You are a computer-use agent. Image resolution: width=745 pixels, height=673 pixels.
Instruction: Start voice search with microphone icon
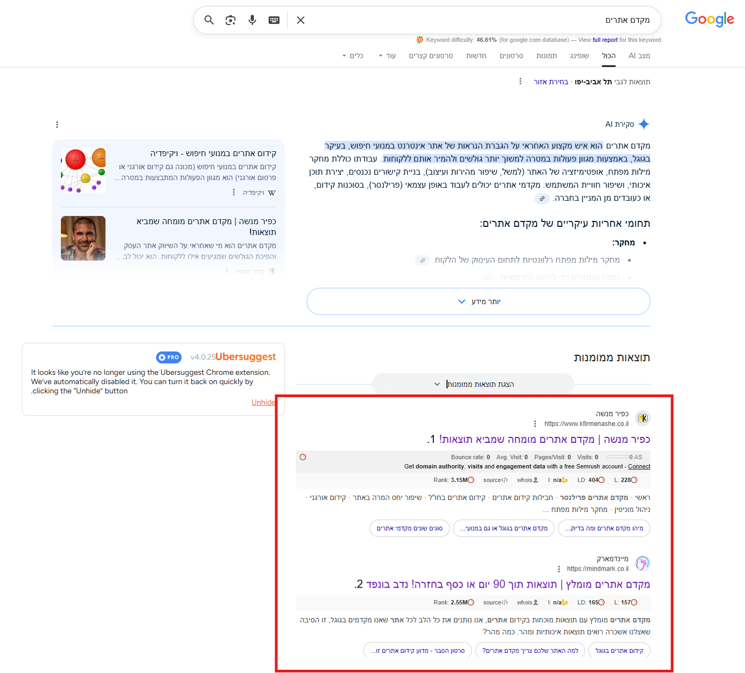click(x=252, y=20)
